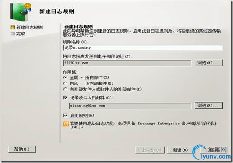Click 新建(N) to create the rule
This screenshot has height=163, width=233.
[x=180, y=150]
